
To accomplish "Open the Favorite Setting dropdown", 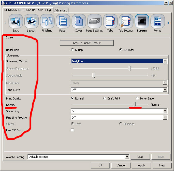I will pyautogui.click(x=78, y=157).
